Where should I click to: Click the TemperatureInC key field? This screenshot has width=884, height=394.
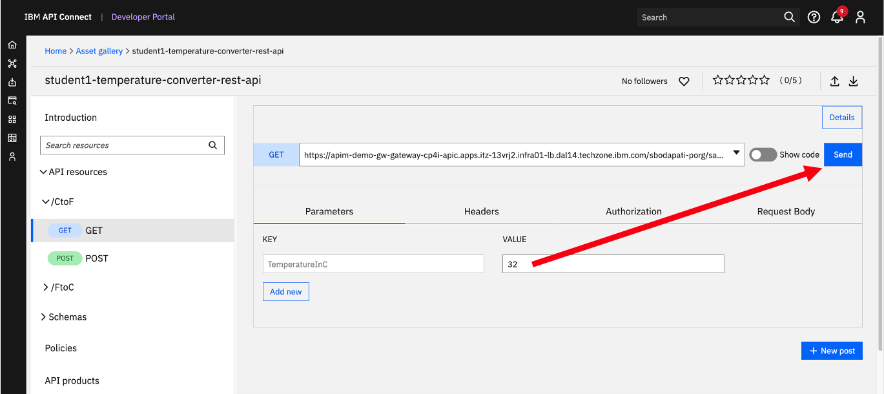pos(373,264)
